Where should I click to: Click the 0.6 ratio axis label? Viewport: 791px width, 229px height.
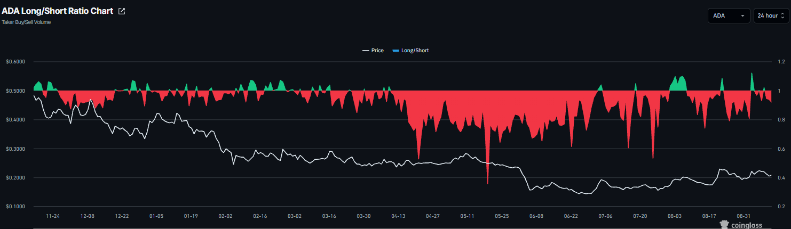pos(780,149)
